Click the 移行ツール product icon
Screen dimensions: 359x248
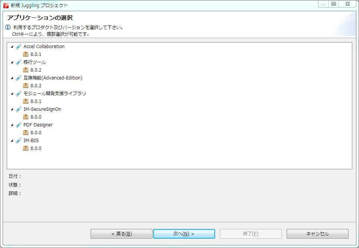19,62
